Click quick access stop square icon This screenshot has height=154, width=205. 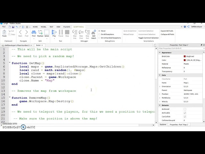pyautogui.click(x=27, y=27)
